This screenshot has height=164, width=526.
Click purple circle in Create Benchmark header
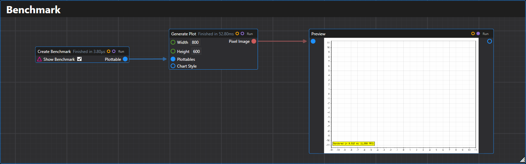114,52
